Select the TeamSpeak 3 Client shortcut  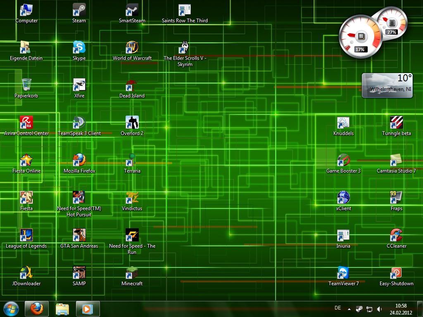(x=79, y=122)
